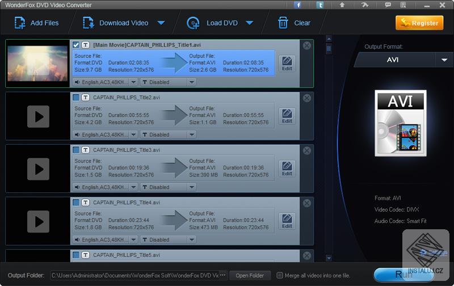Click the large AVI format image

tap(401, 123)
